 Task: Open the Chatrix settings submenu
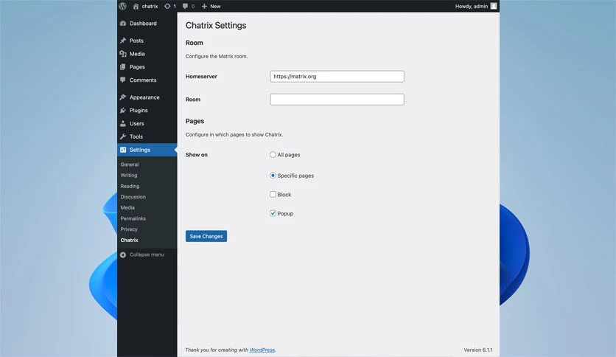click(129, 240)
